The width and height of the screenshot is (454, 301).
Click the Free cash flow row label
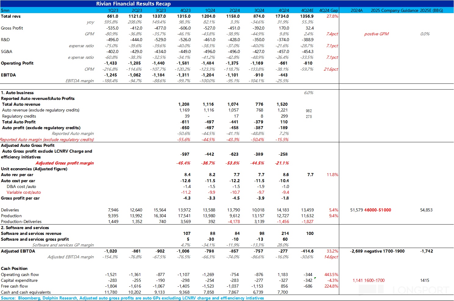(x=14, y=286)
